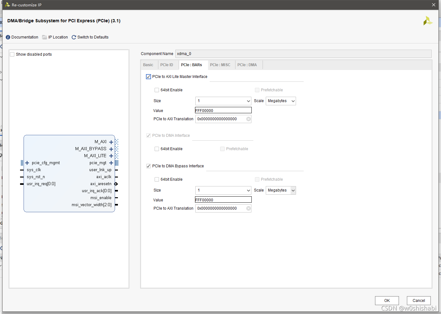Screen dimensions: 441x314
Task: Click the IP Location folder icon
Action: [x=45, y=37]
